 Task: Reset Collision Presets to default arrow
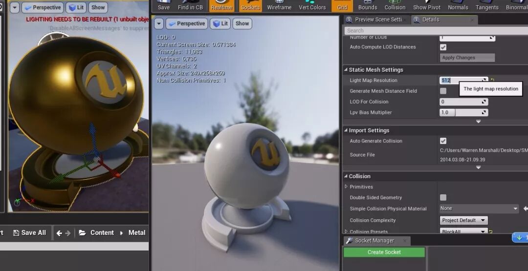tap(491, 231)
